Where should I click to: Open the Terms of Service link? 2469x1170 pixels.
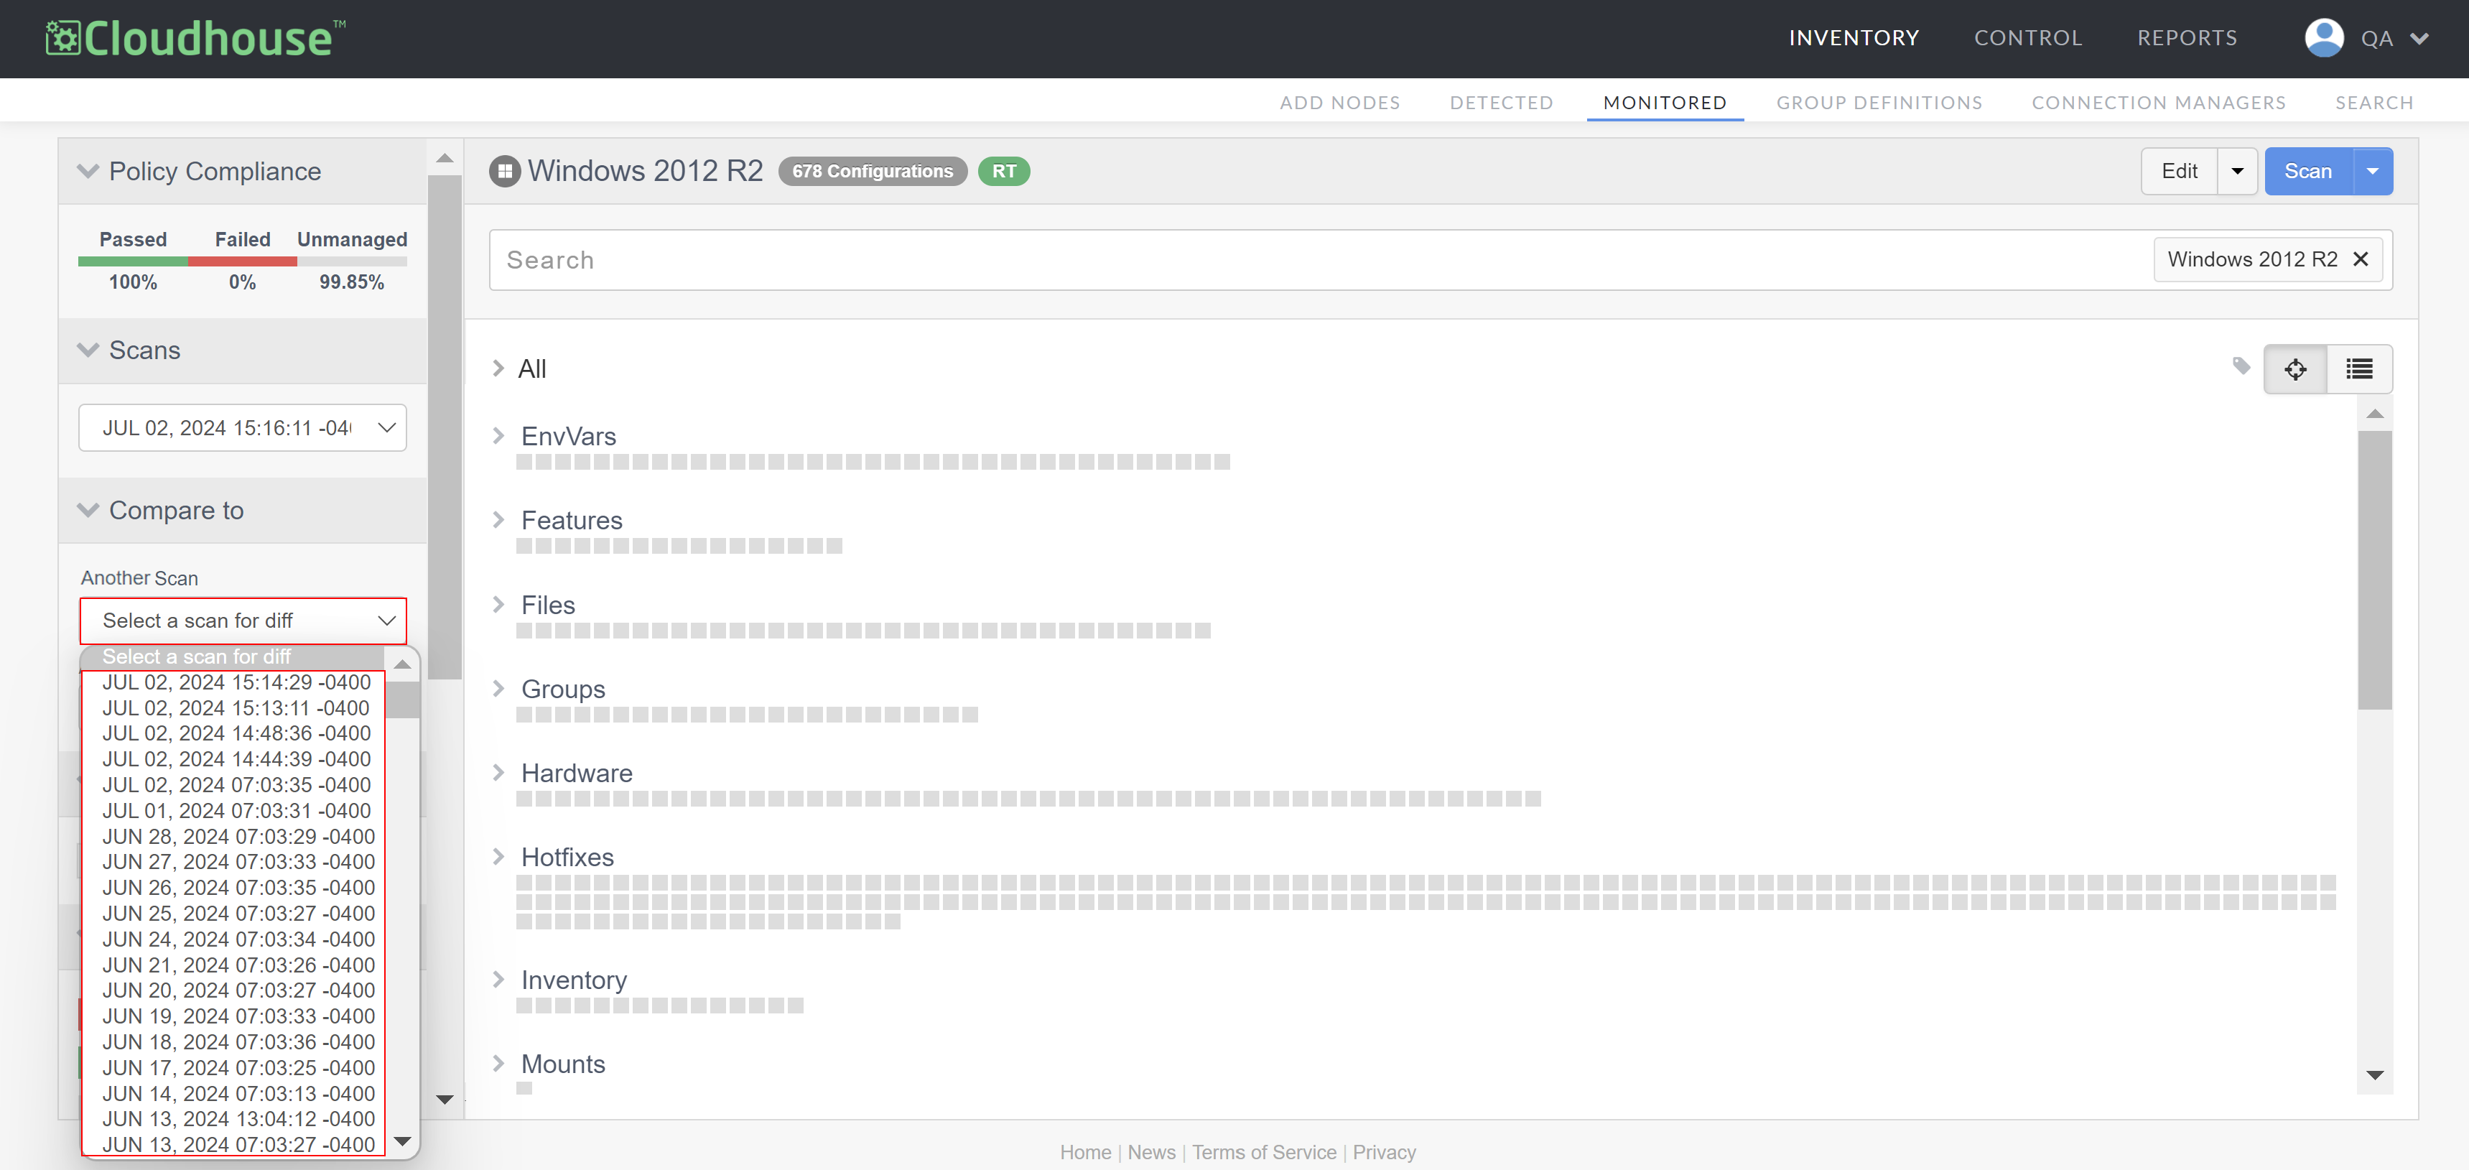point(1263,1152)
